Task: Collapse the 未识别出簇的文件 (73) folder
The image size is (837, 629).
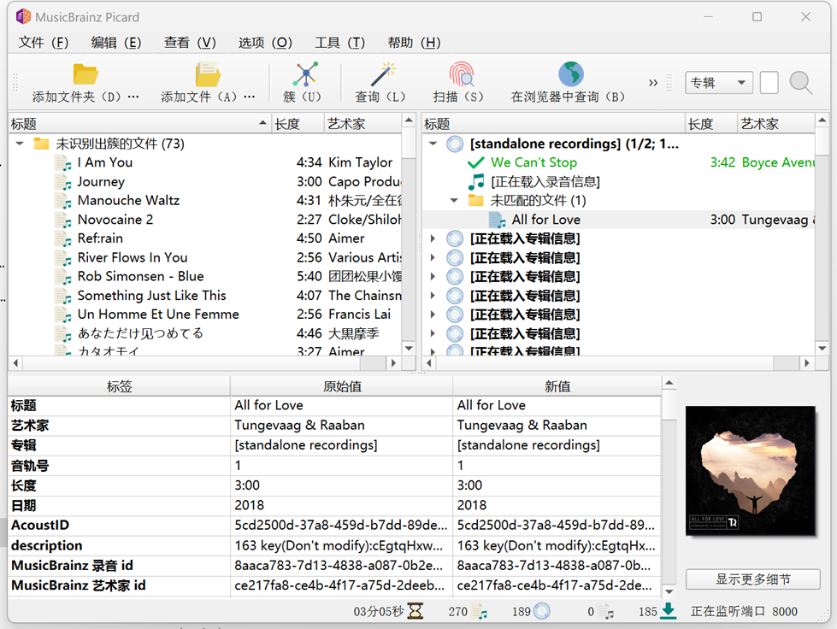Action: [20, 144]
